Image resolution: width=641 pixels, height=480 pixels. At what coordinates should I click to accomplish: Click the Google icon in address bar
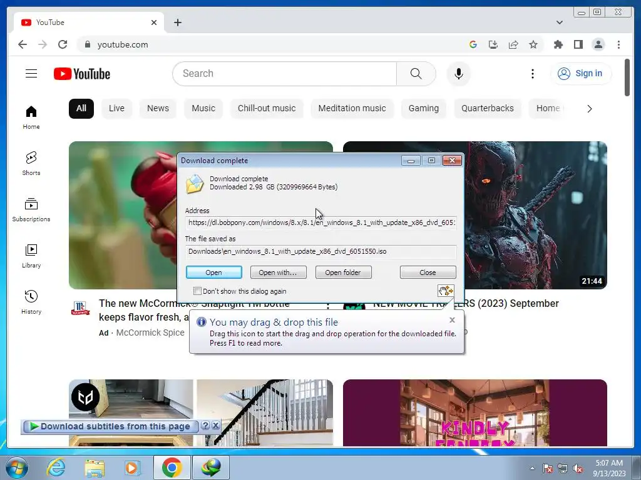click(x=473, y=44)
